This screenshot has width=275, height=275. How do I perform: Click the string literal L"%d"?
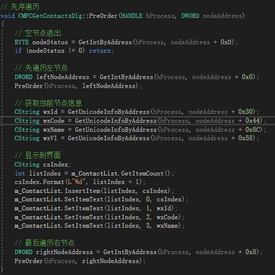pyautogui.click(x=77, y=182)
